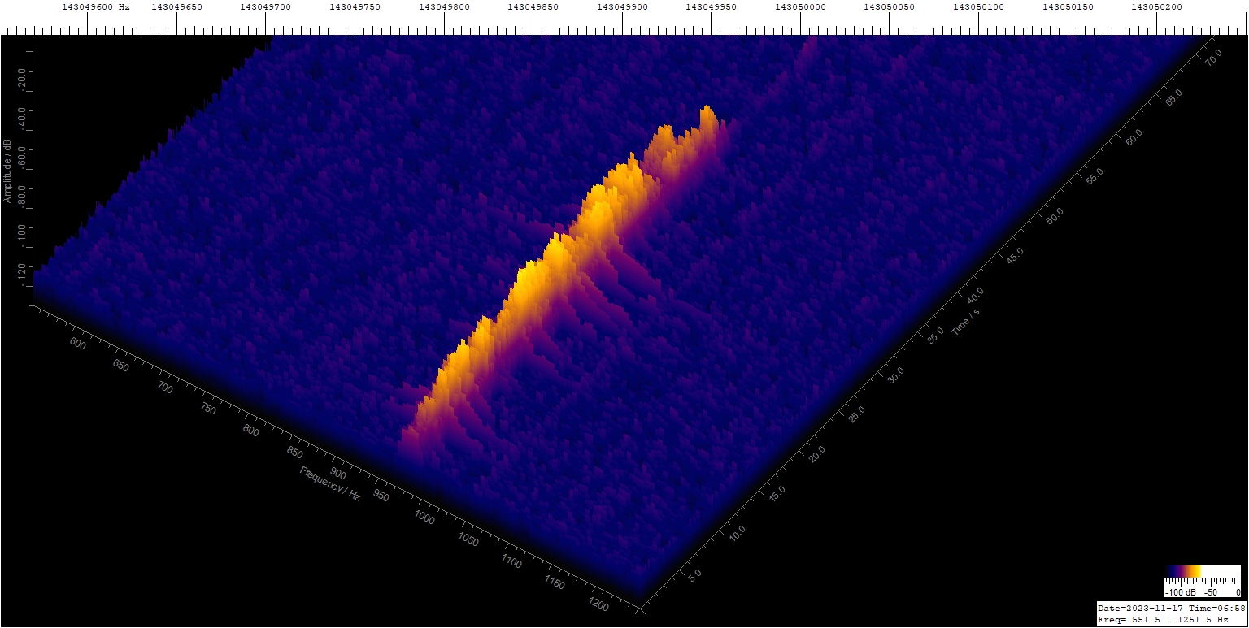Click the "1050" frequency axis tick label

point(468,539)
